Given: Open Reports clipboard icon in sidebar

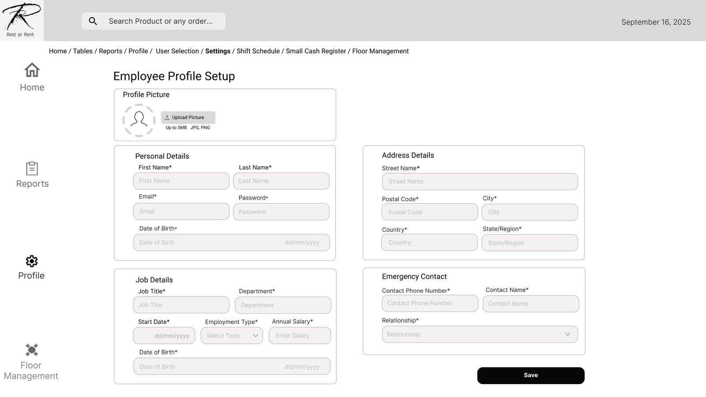Looking at the screenshot, I should click(x=32, y=169).
